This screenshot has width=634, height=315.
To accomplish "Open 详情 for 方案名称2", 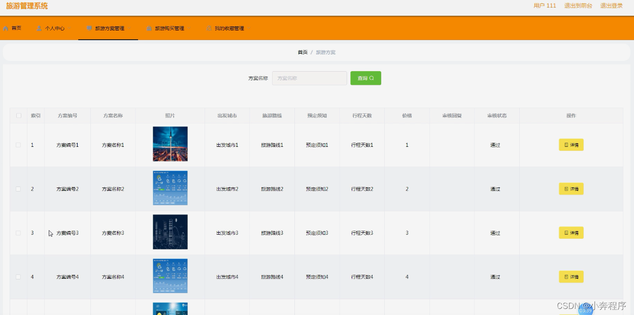I will coord(571,189).
